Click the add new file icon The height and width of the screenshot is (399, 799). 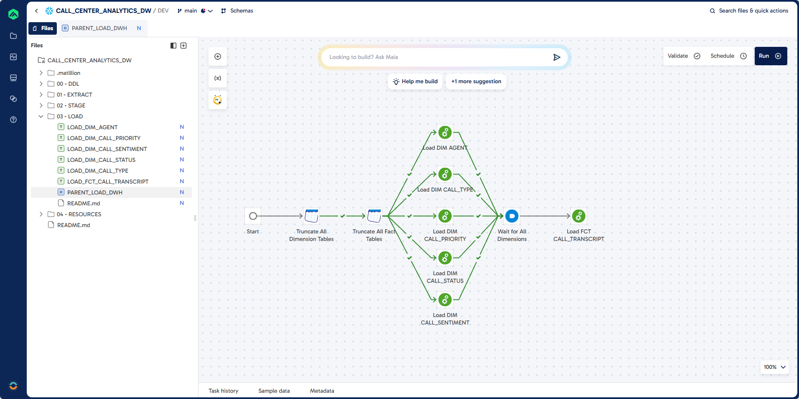tap(183, 46)
